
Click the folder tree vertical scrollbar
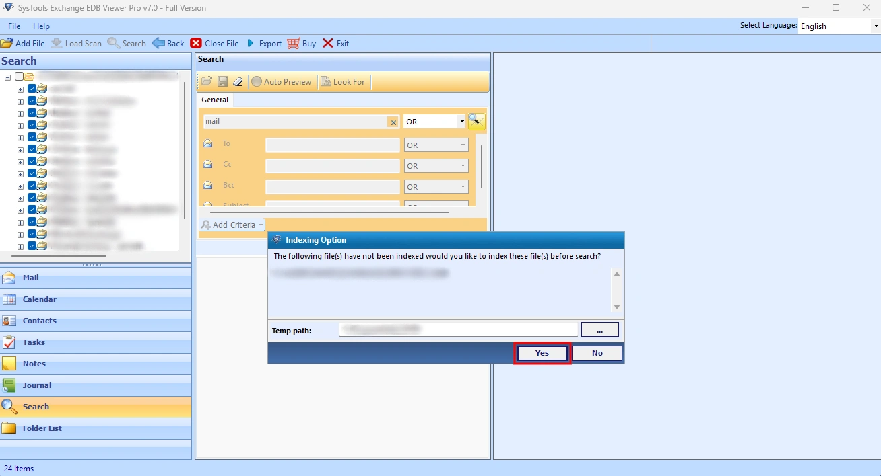pyautogui.click(x=185, y=149)
